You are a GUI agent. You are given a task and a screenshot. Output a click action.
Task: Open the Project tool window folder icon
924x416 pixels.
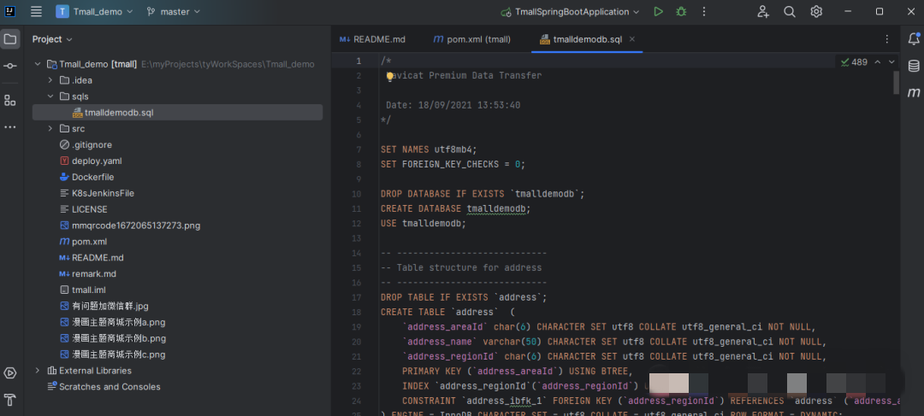10,39
